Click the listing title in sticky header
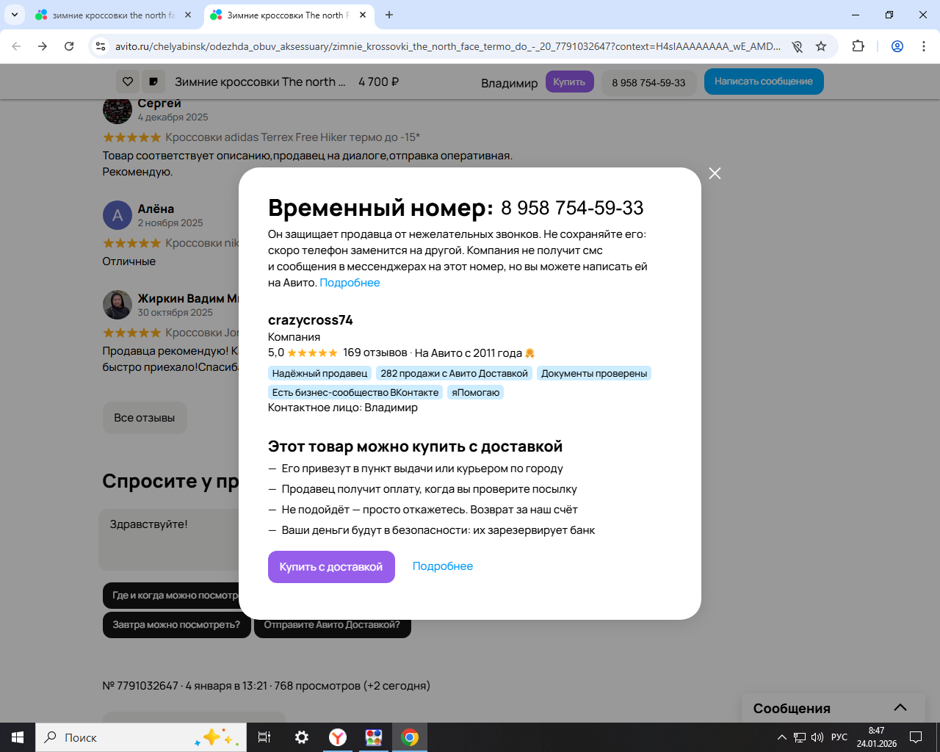 click(260, 82)
